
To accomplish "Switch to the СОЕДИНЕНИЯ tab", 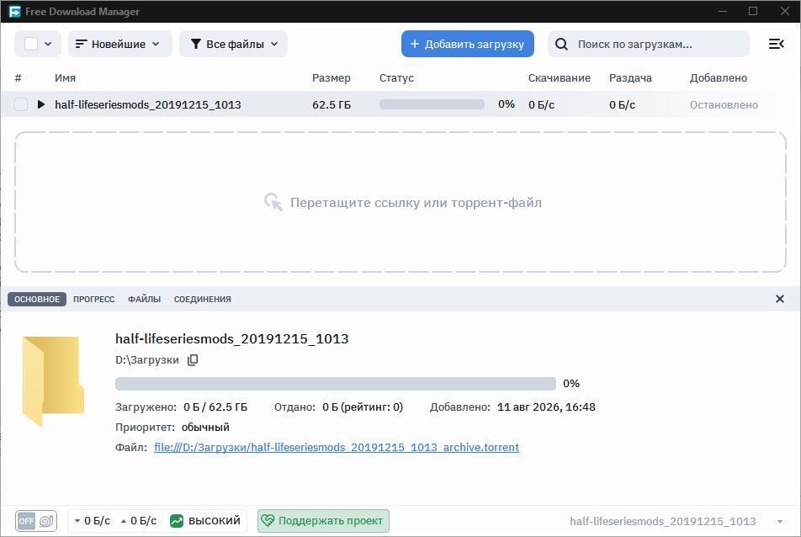I will [x=202, y=299].
